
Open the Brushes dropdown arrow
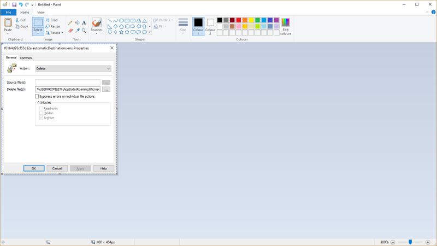(x=97, y=33)
